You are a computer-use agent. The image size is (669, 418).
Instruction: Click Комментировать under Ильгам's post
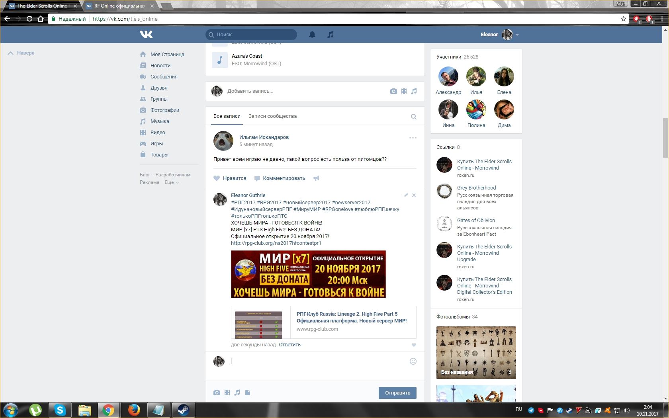280,178
